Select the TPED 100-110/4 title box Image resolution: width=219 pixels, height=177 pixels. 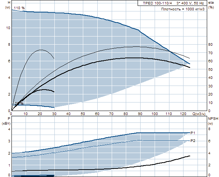[x=172, y=3]
